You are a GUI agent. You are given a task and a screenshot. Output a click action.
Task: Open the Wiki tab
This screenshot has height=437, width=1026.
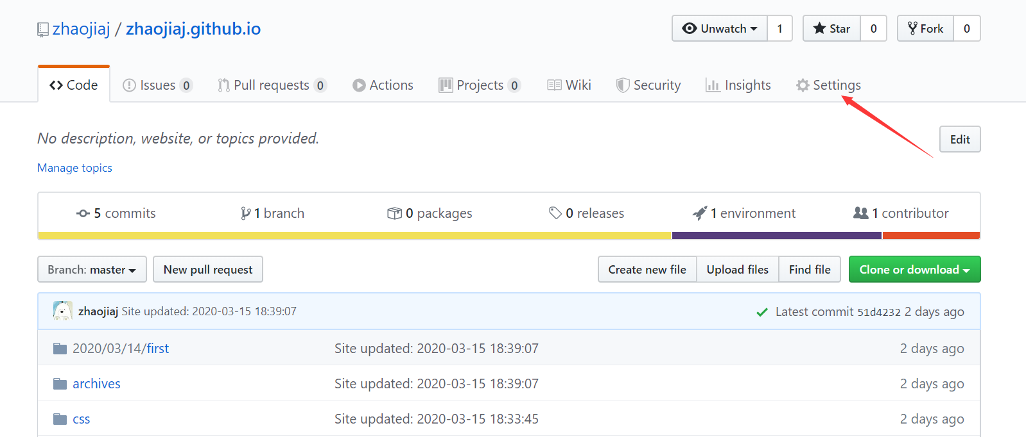pyautogui.click(x=569, y=85)
